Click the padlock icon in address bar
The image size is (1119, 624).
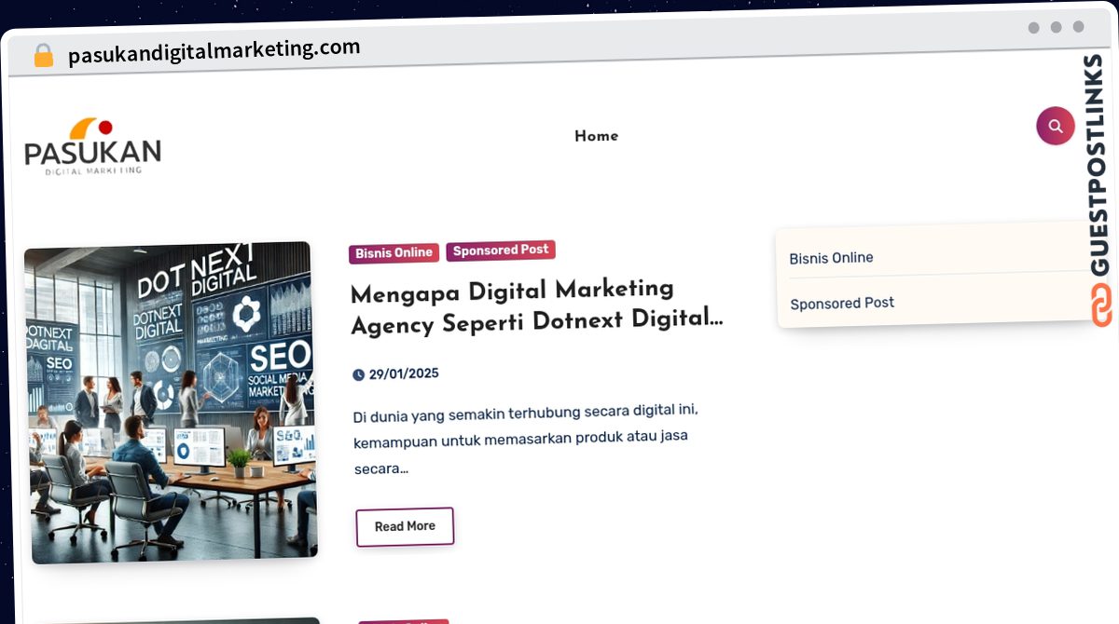point(43,56)
